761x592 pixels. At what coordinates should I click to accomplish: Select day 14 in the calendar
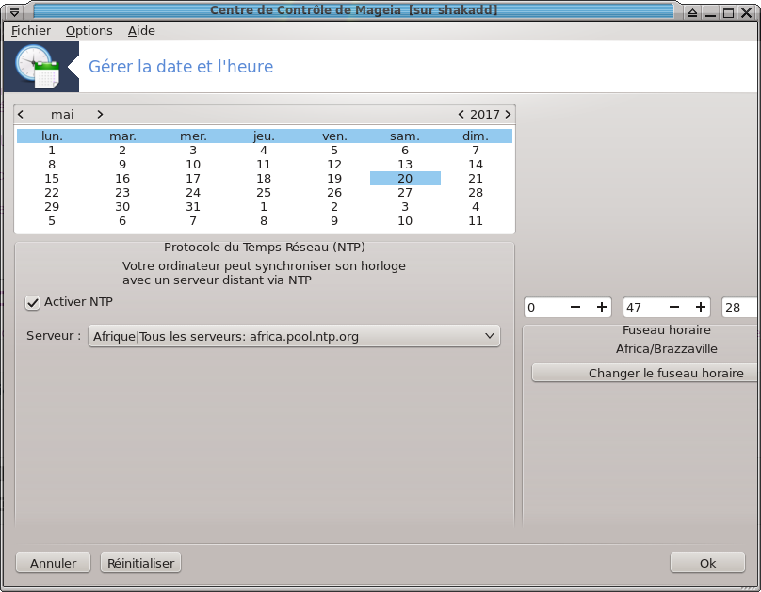click(476, 165)
